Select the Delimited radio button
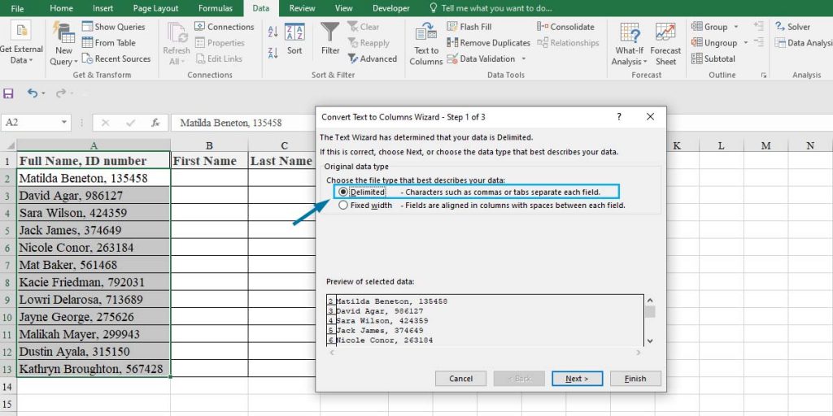 click(343, 192)
